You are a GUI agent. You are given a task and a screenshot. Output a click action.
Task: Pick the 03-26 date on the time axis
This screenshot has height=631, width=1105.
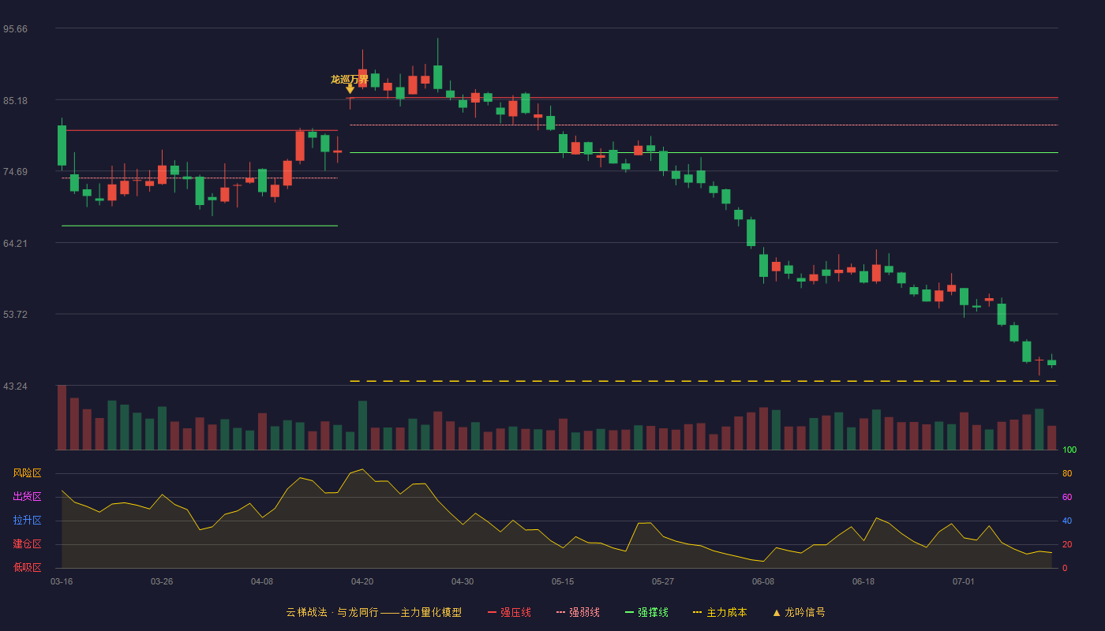click(162, 581)
